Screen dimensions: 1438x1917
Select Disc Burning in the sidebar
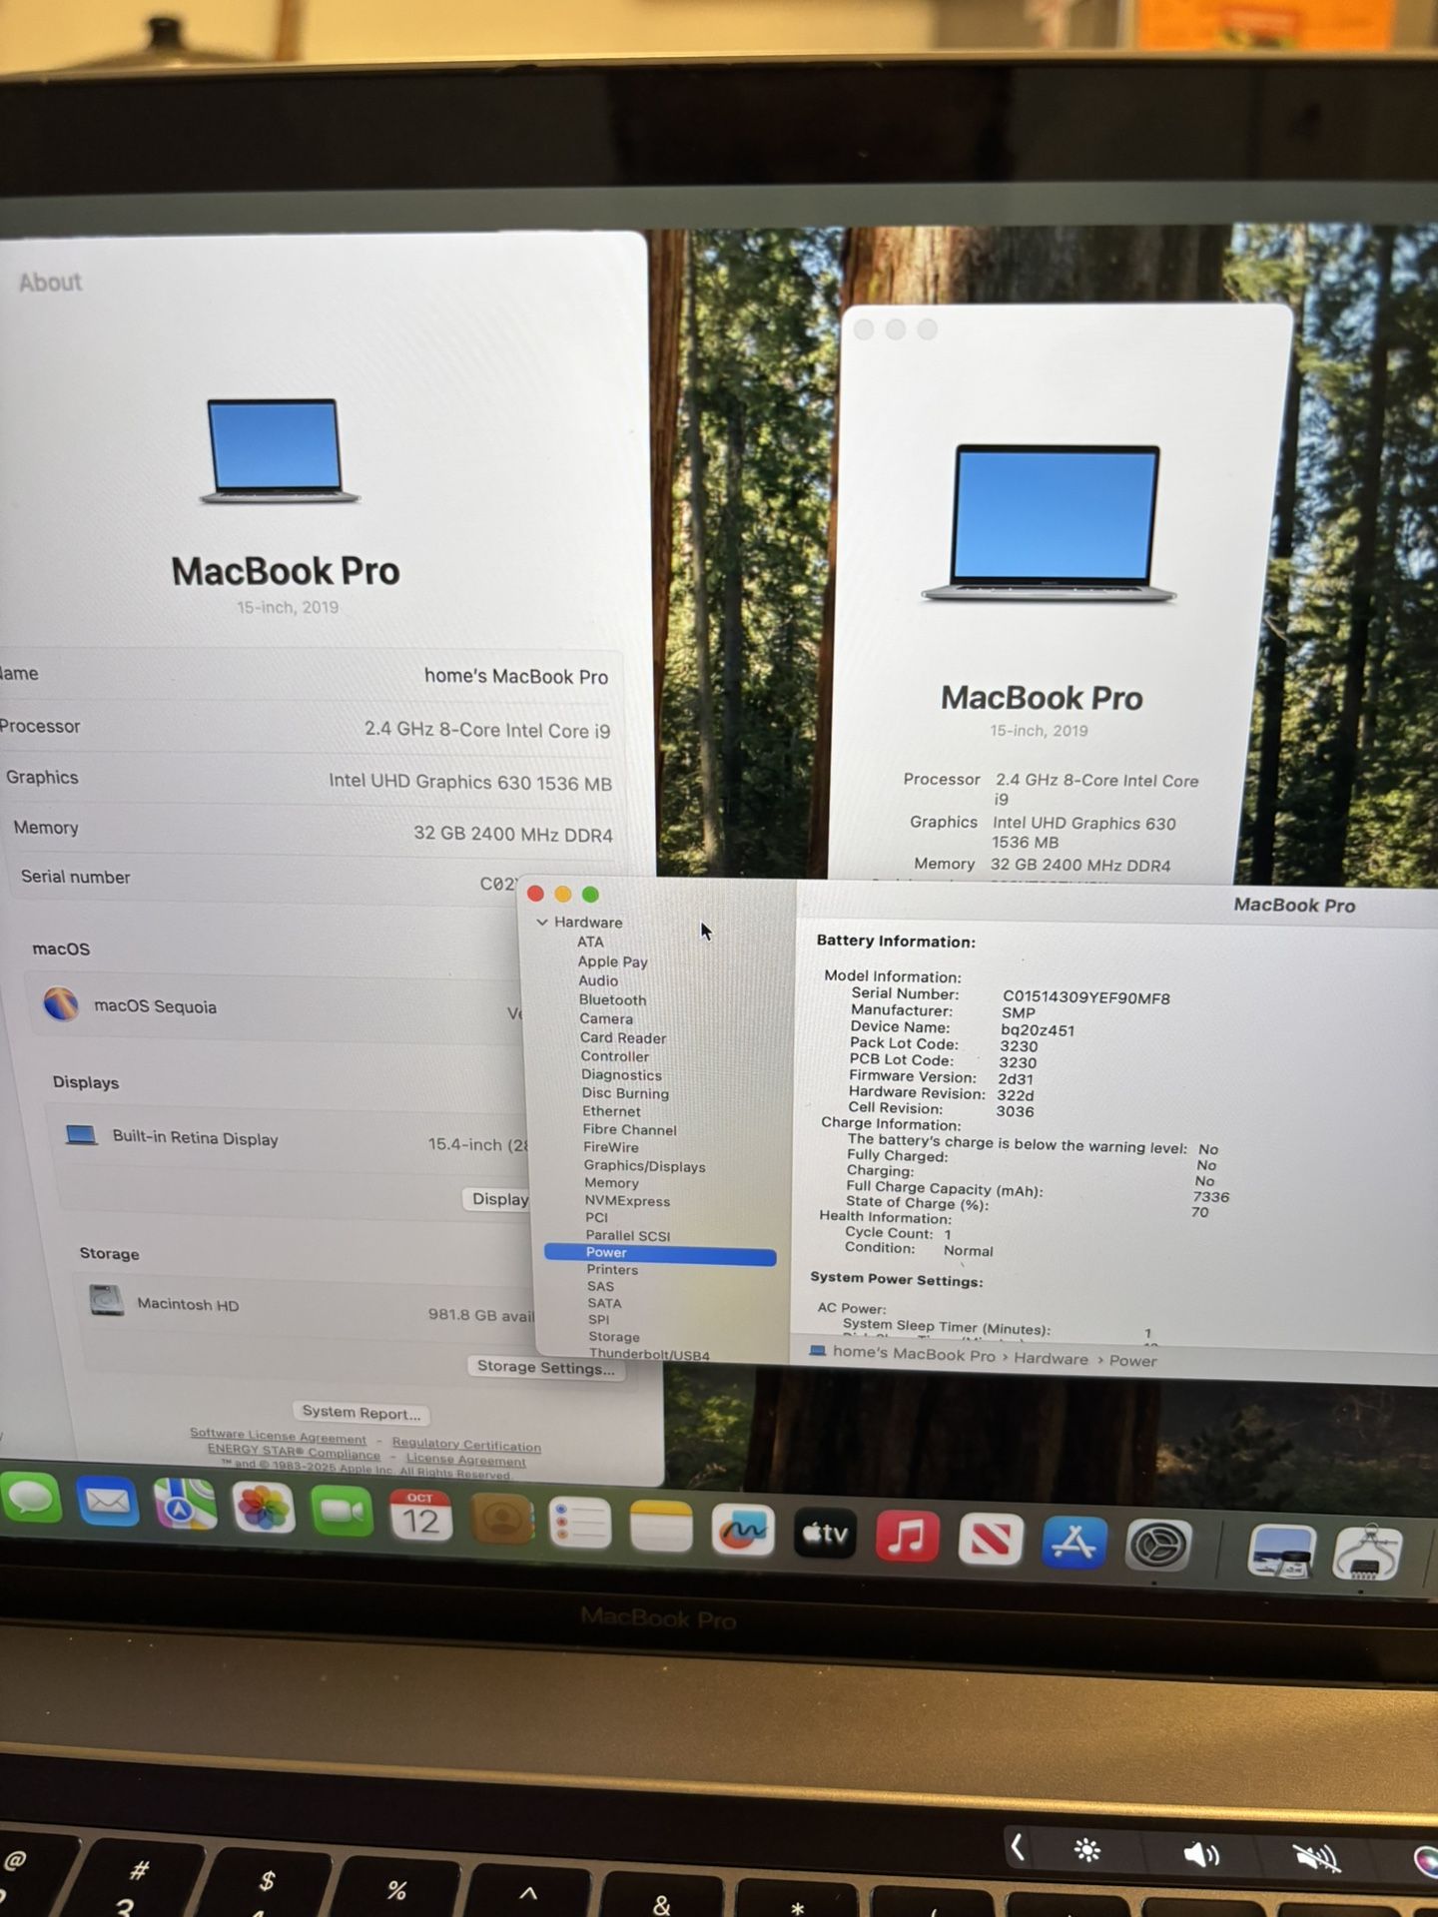tap(625, 1093)
